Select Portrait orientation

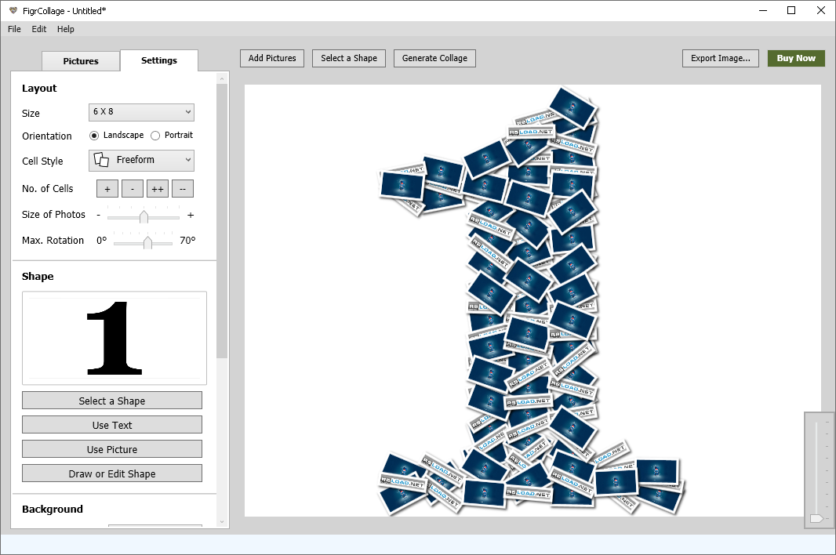[x=155, y=136]
